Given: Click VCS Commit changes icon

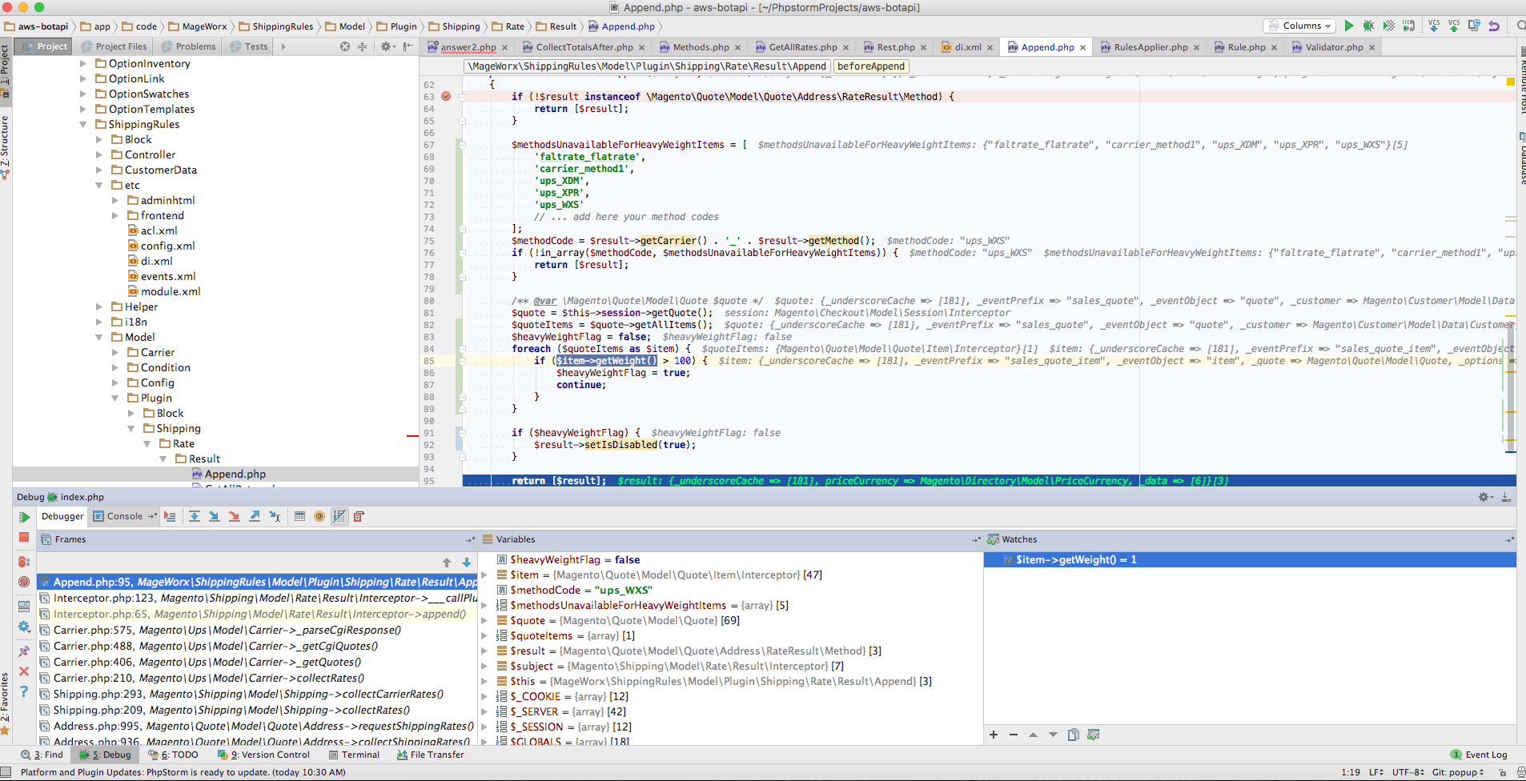Looking at the screenshot, I should pos(1453,26).
